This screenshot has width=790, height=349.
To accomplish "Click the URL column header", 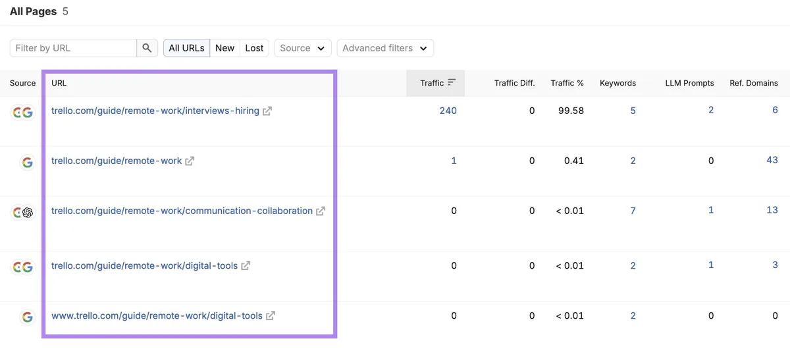I will (59, 83).
